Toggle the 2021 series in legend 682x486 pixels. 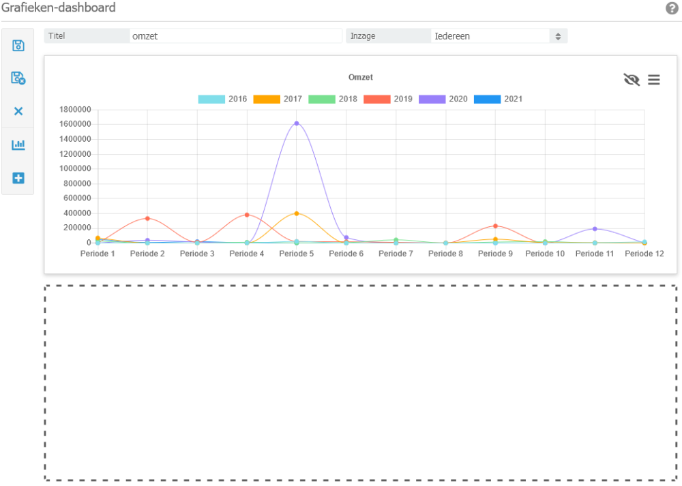[498, 99]
